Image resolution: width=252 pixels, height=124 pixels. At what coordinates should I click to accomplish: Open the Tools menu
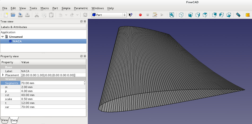[x=33, y=8]
